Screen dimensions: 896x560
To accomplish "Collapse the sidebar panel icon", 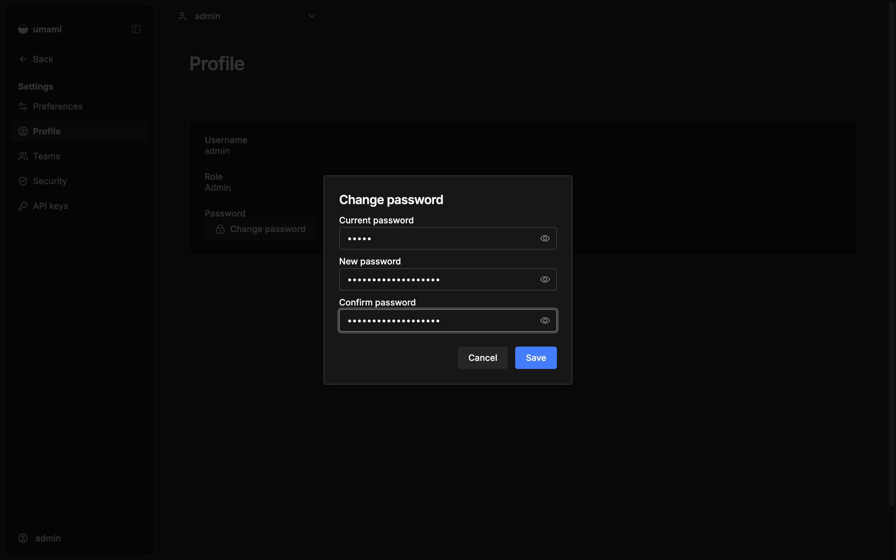I will (x=136, y=29).
